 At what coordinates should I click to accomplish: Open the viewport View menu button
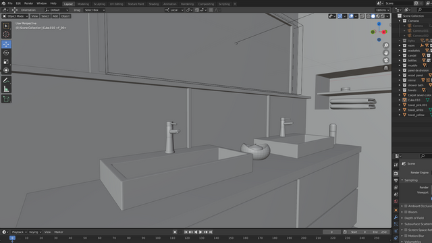pos(34,16)
